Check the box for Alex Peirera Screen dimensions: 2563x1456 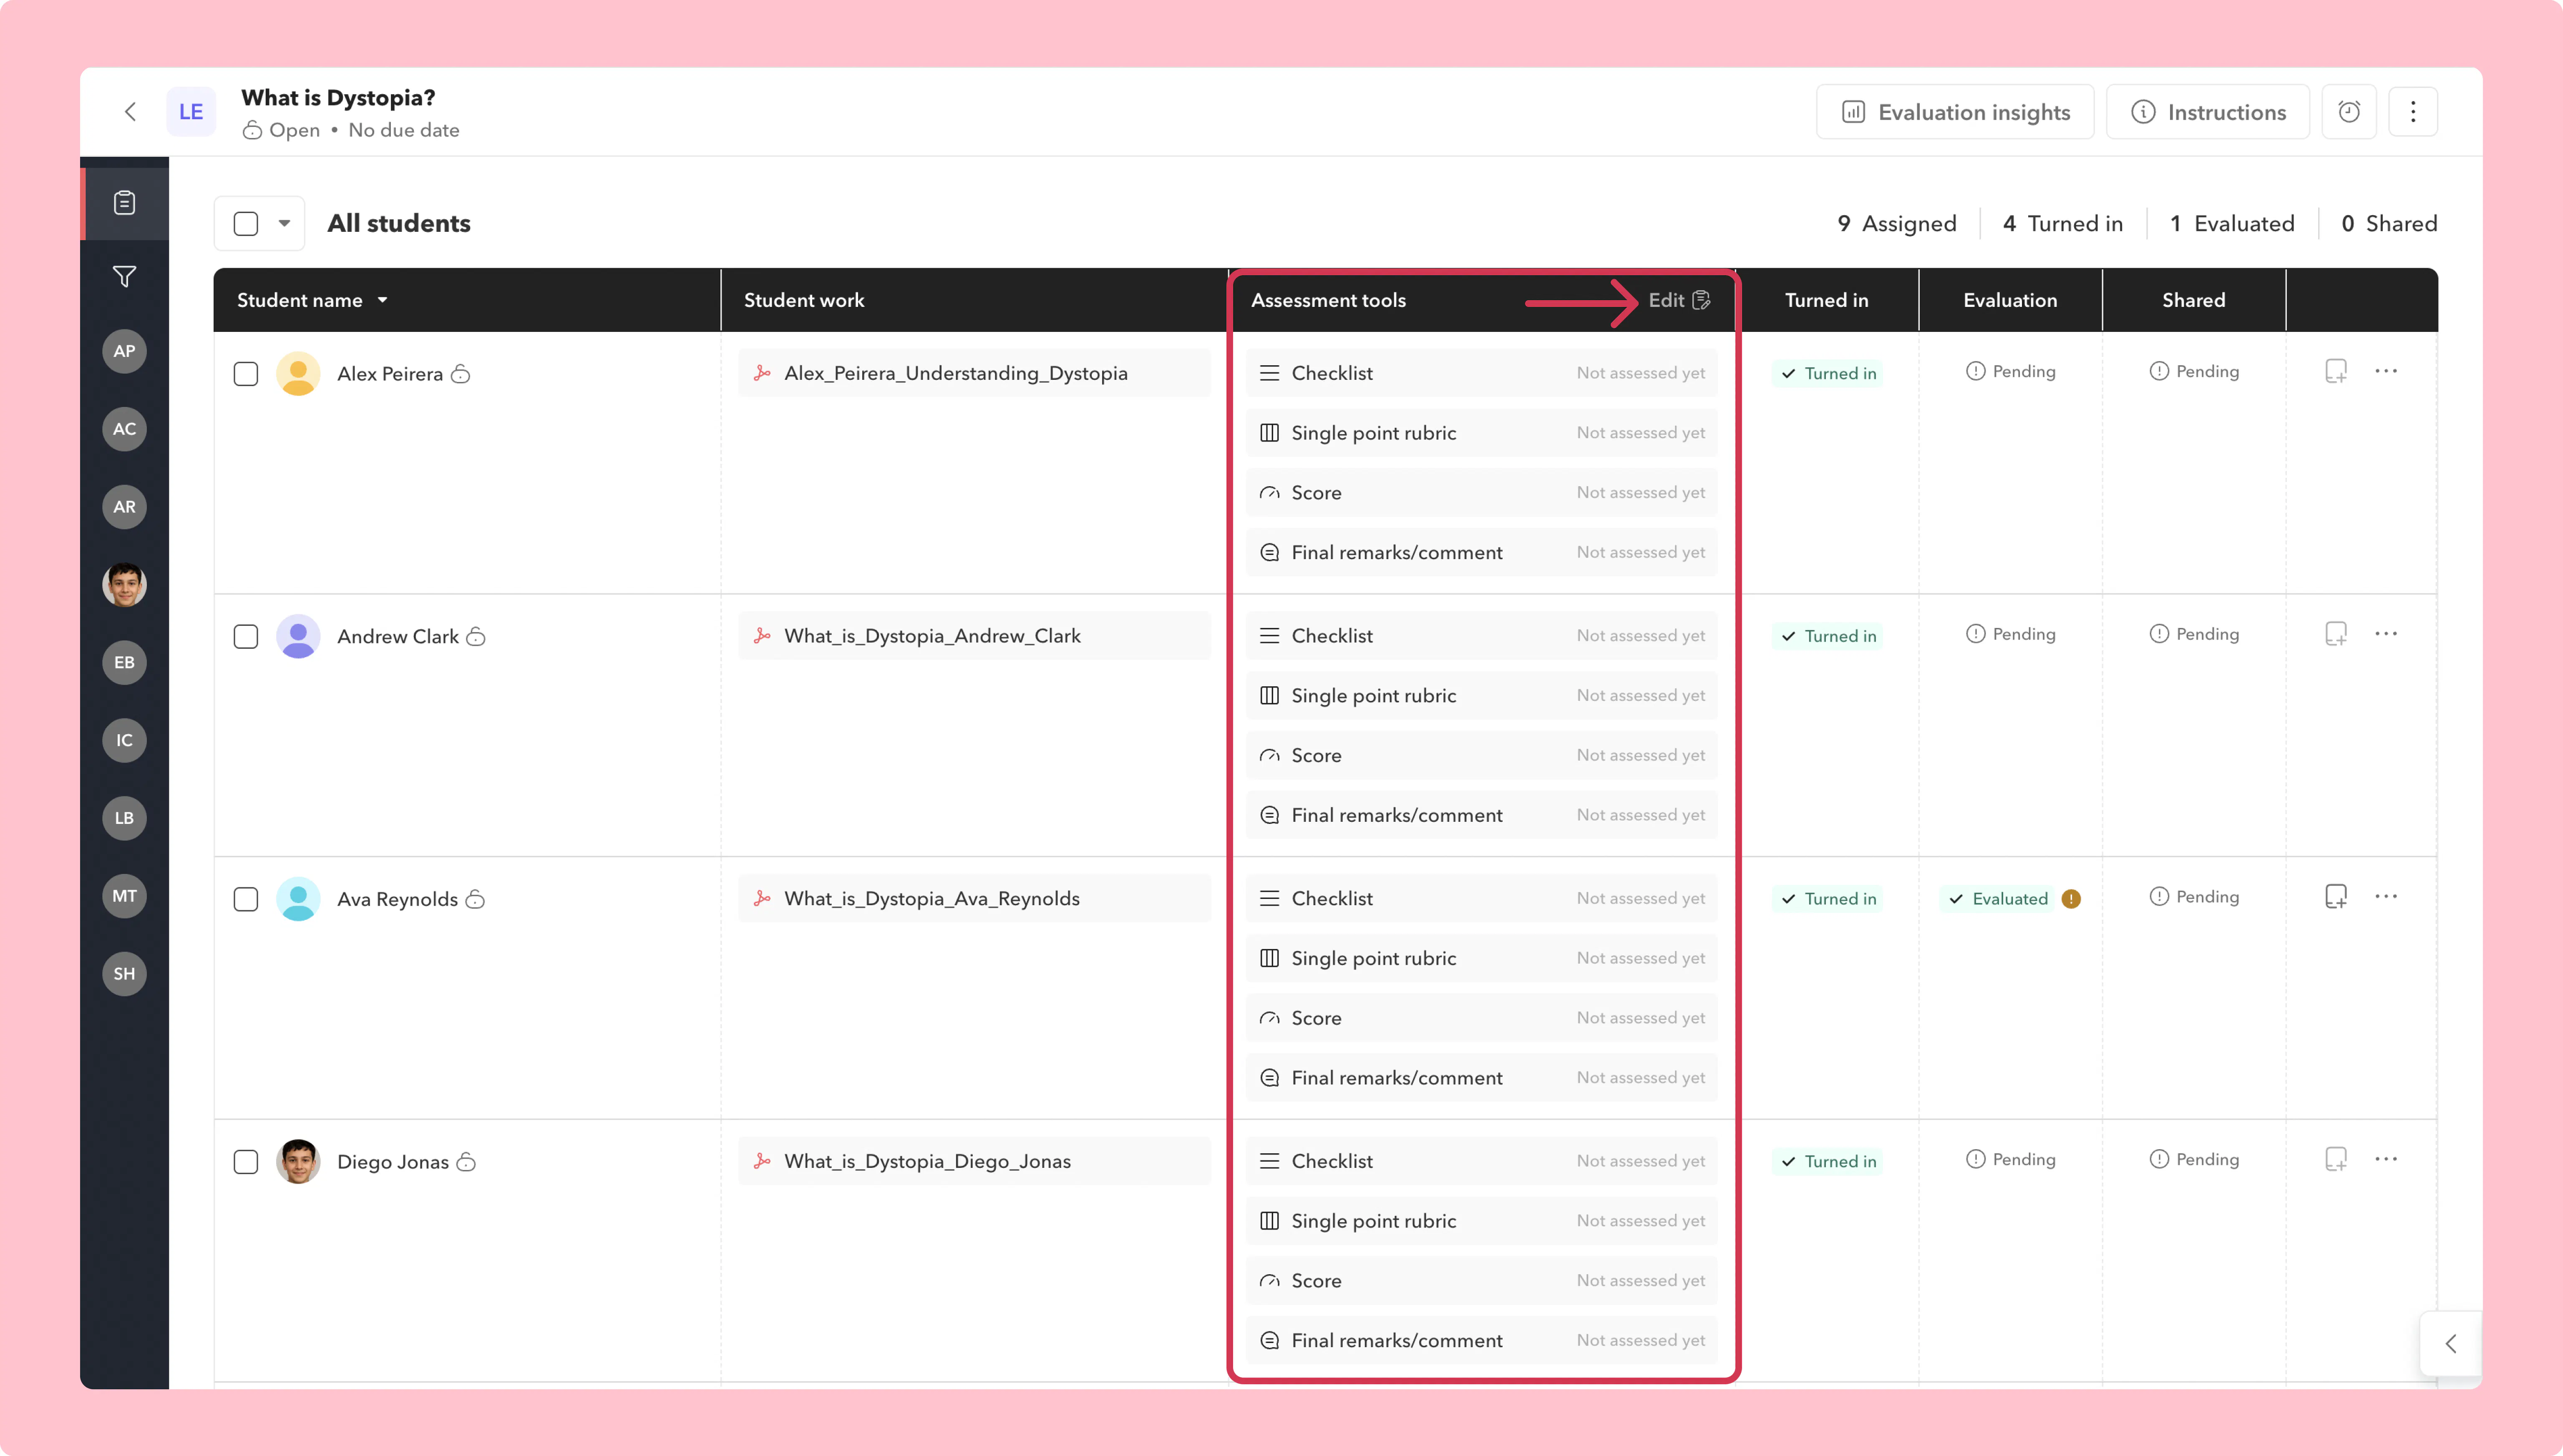pos(246,374)
